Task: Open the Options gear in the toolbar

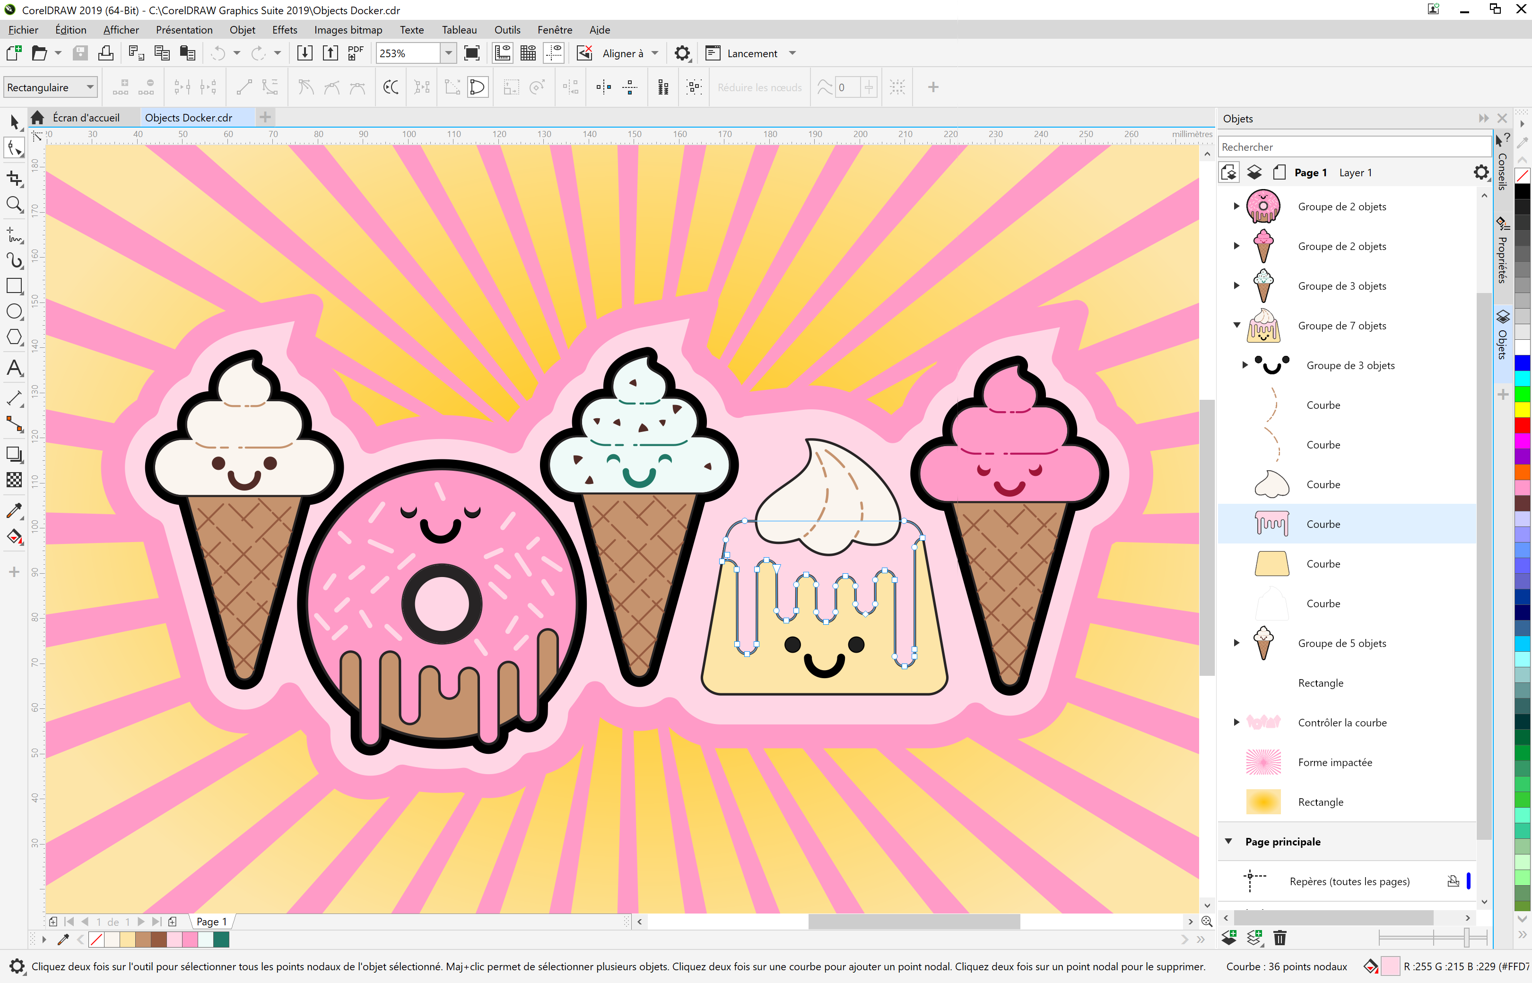Action: tap(682, 53)
